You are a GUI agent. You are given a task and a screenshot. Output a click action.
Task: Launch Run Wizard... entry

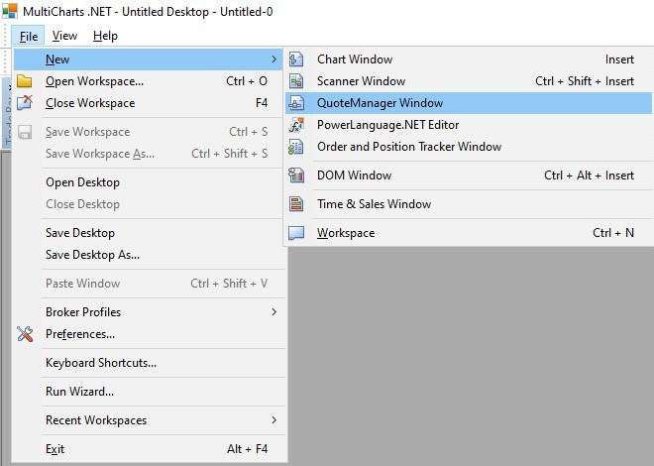click(x=148, y=392)
